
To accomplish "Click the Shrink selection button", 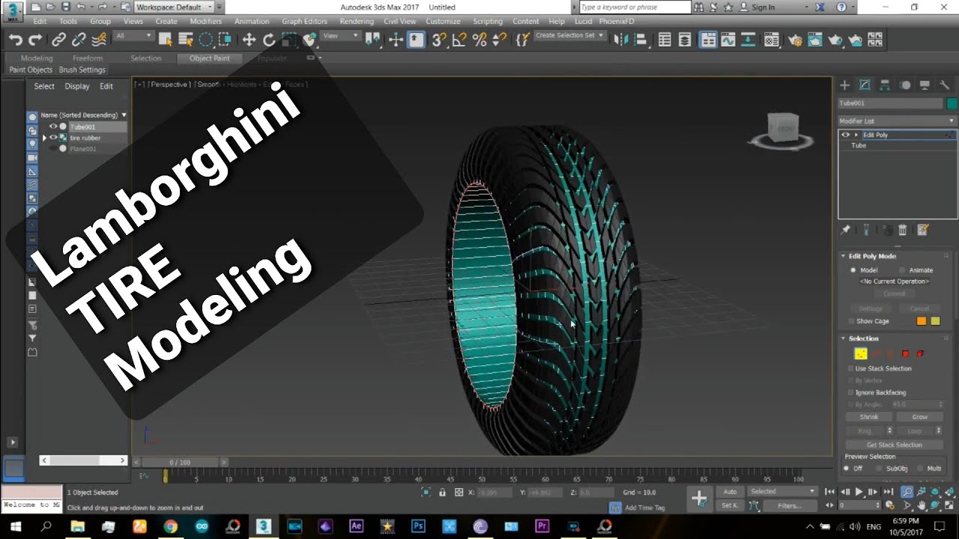I will [x=869, y=417].
